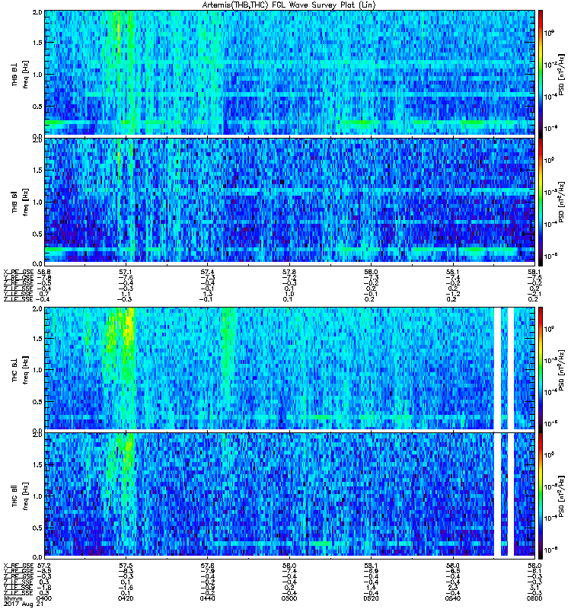Click the 'hhmm' time format label

(x=13, y=598)
